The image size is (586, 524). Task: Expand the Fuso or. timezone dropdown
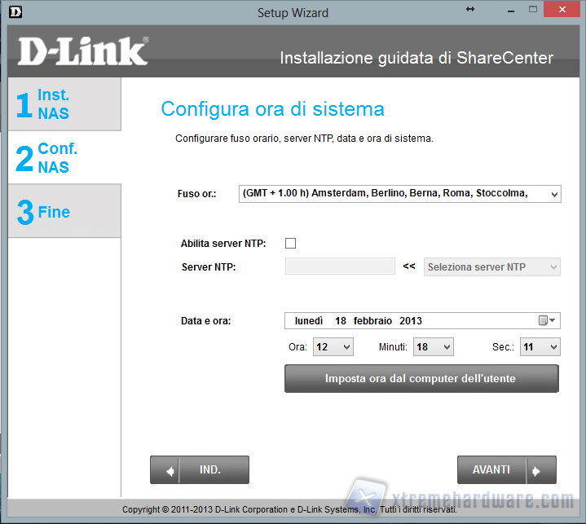[x=553, y=194]
